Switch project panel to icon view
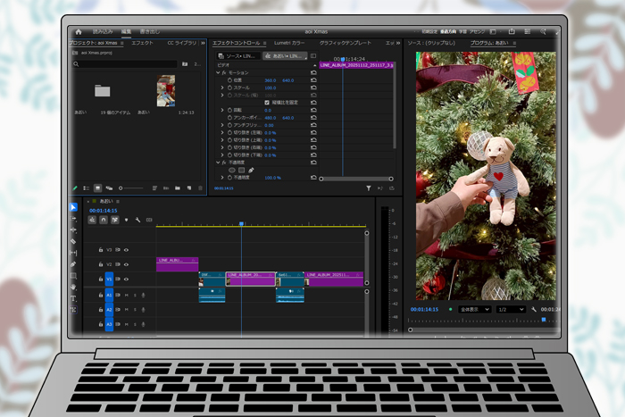The image size is (625, 417). tap(97, 188)
